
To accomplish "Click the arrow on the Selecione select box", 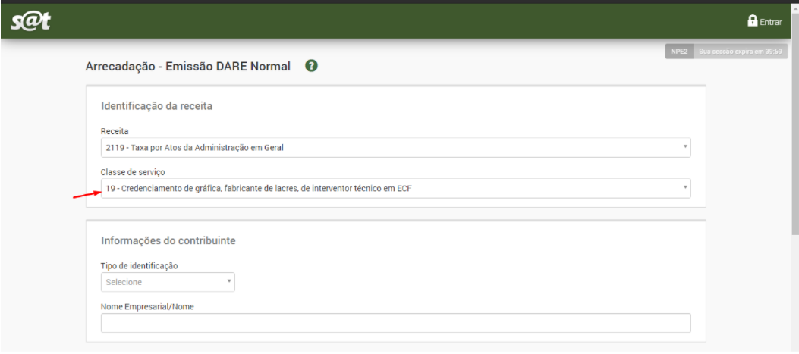I will click(x=228, y=282).
